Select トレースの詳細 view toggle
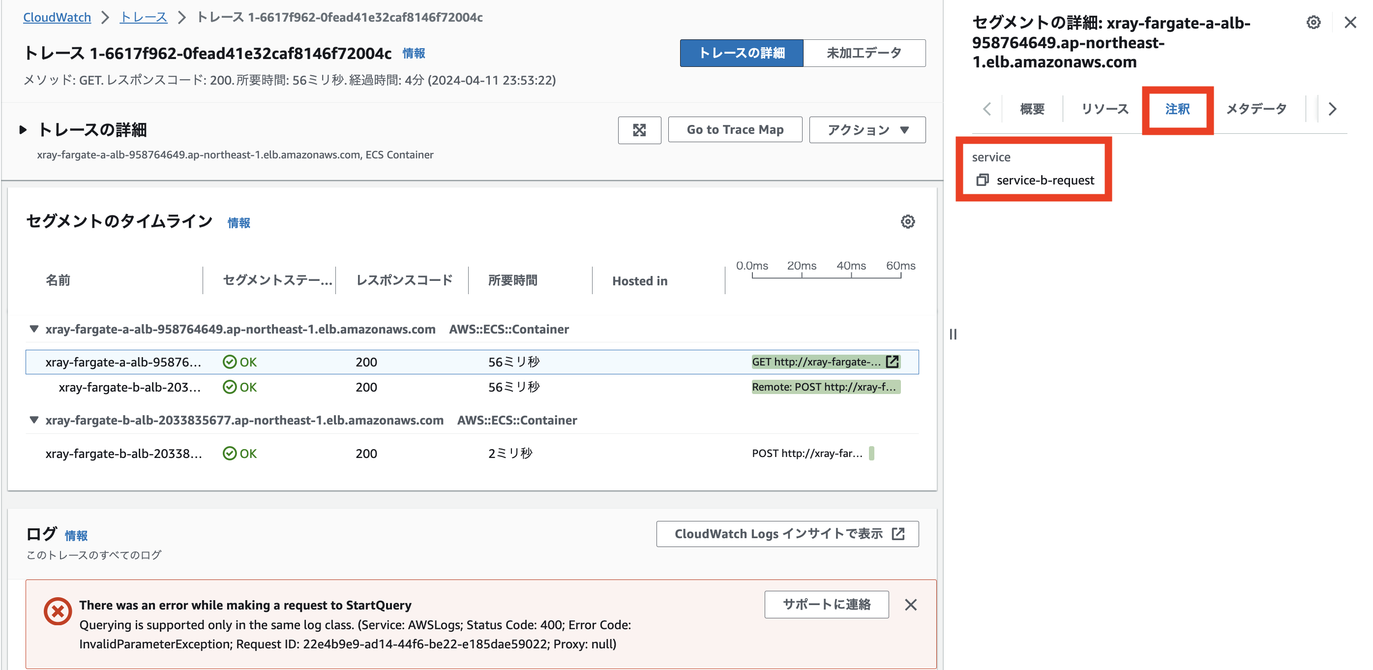This screenshot has width=1373, height=670. click(x=741, y=53)
